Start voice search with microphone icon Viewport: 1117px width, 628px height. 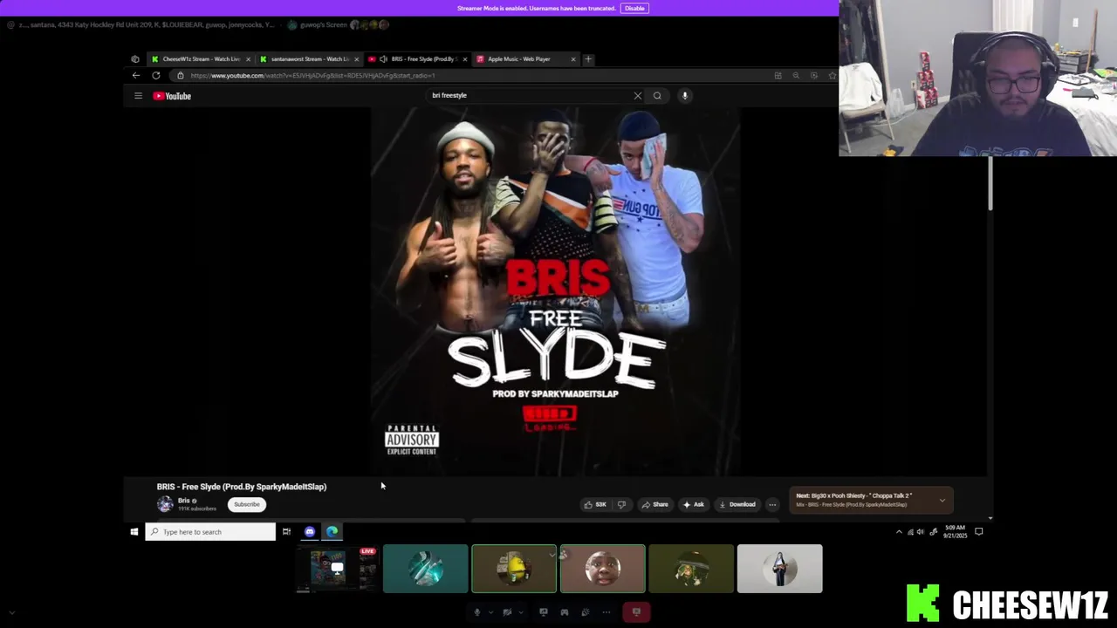[x=685, y=96]
